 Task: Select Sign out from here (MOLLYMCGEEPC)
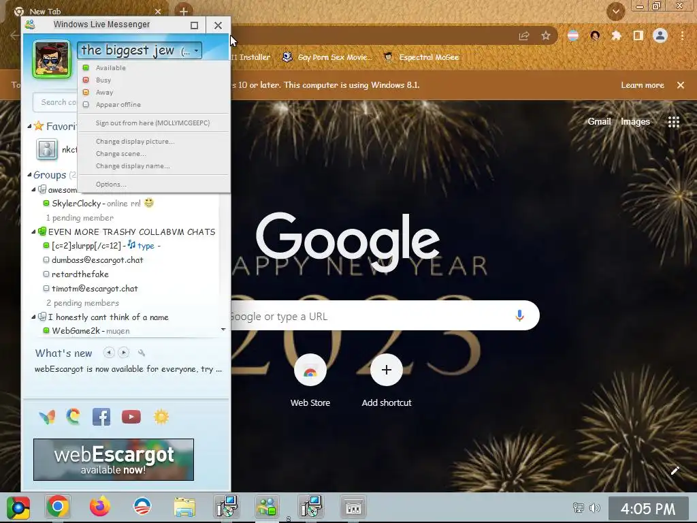[154, 123]
